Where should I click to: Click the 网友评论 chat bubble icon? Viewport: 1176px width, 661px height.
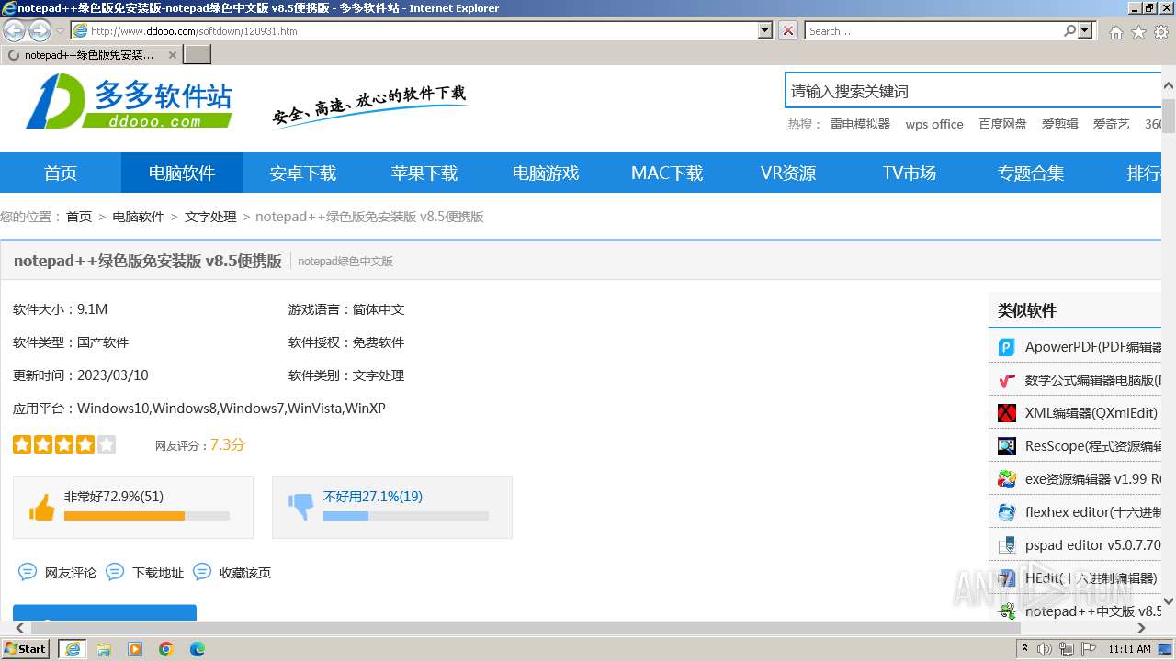pos(28,572)
